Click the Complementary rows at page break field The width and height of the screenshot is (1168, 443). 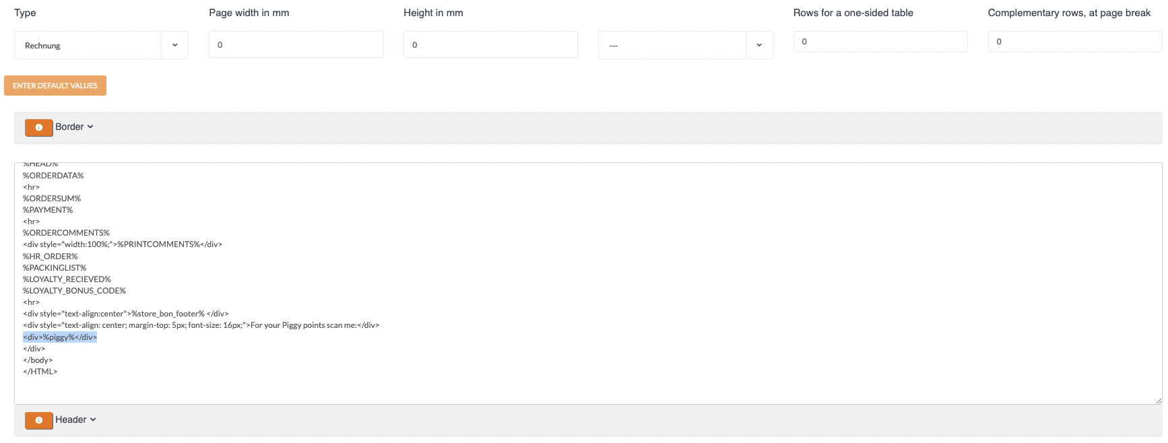point(1074,41)
